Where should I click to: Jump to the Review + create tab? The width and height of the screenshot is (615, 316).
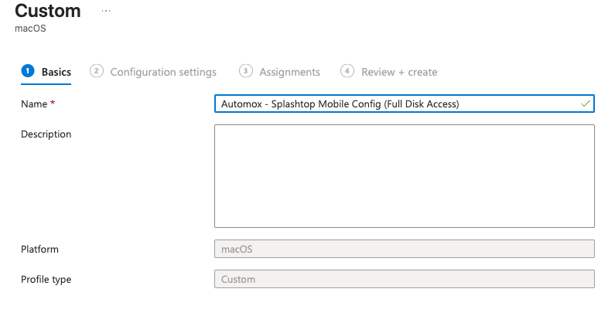coord(399,72)
